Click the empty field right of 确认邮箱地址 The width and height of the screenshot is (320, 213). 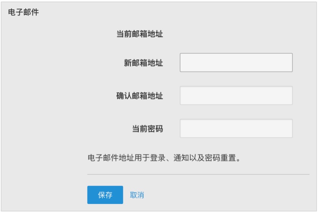(x=236, y=96)
